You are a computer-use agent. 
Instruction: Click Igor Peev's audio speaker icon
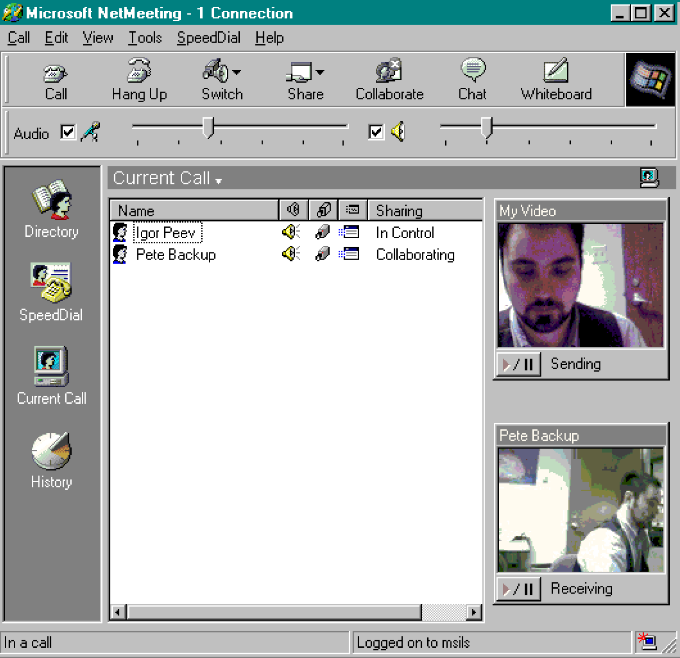tap(291, 232)
